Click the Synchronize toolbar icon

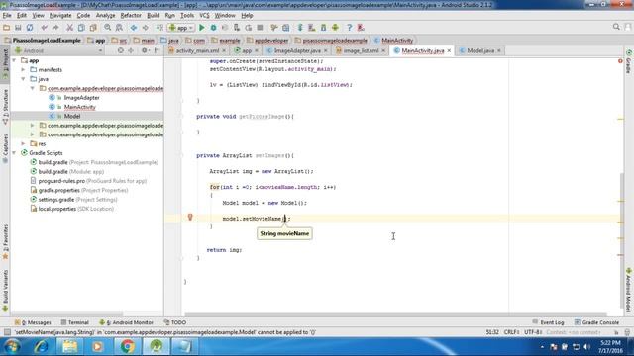(x=30, y=28)
